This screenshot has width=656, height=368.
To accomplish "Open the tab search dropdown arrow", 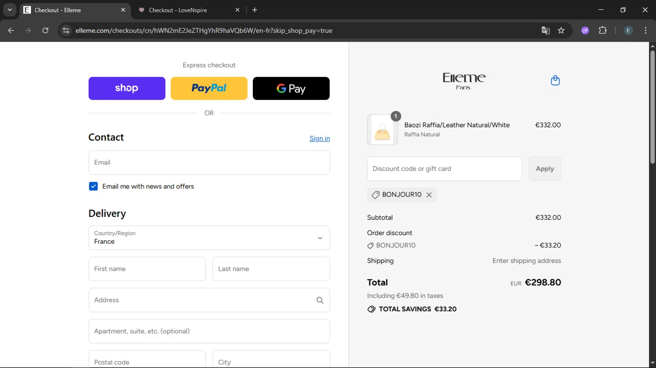I will pos(10,10).
